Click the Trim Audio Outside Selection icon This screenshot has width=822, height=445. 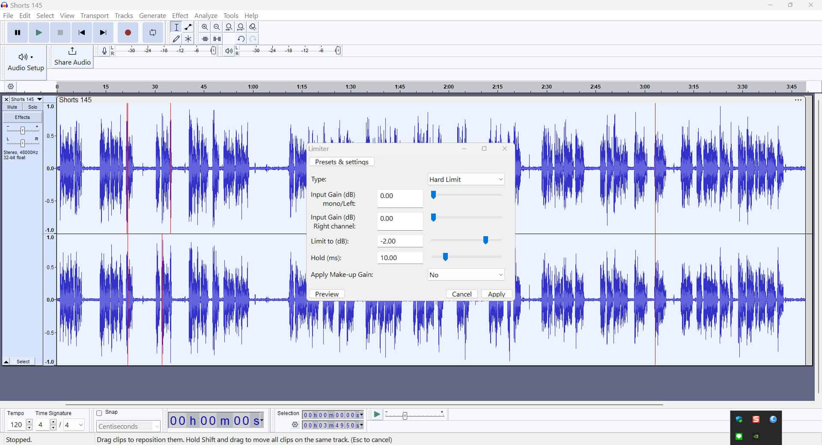[205, 39]
